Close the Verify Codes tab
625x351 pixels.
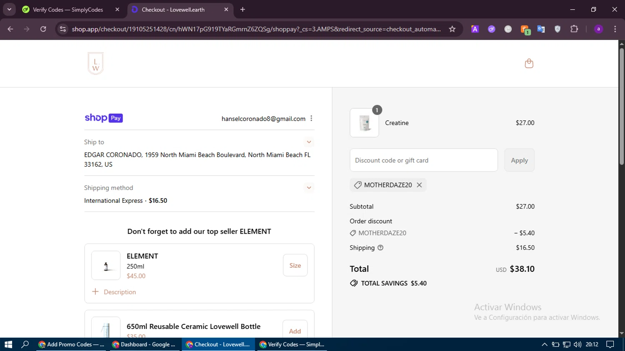point(117,10)
